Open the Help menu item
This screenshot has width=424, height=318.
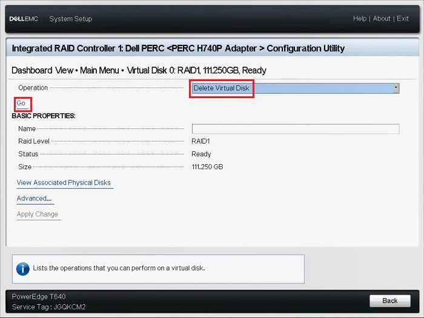360,18
